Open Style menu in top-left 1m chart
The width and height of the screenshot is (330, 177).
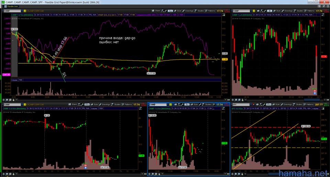coord(178,11)
